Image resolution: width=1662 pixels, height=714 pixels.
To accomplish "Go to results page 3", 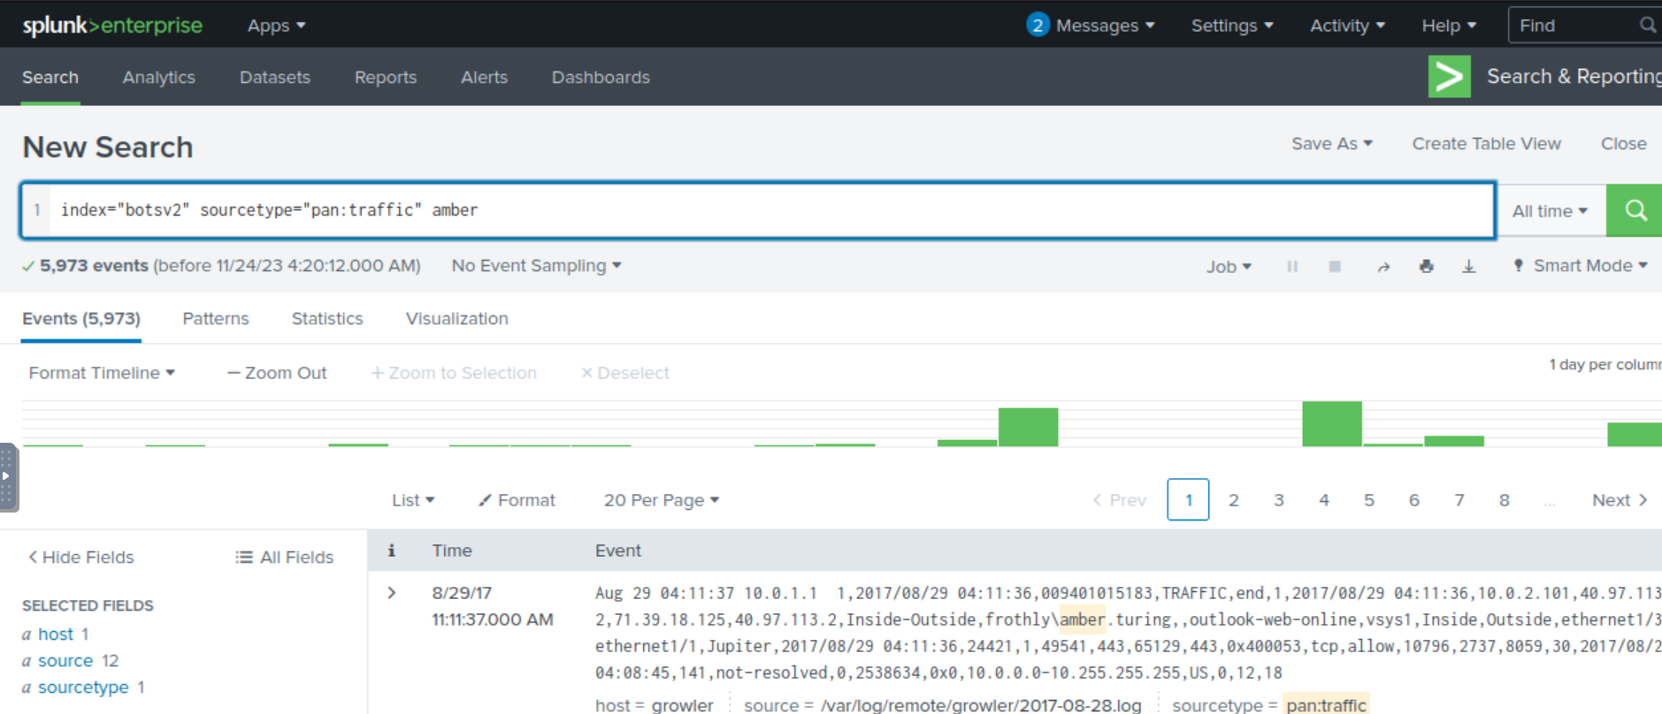I will (x=1278, y=500).
